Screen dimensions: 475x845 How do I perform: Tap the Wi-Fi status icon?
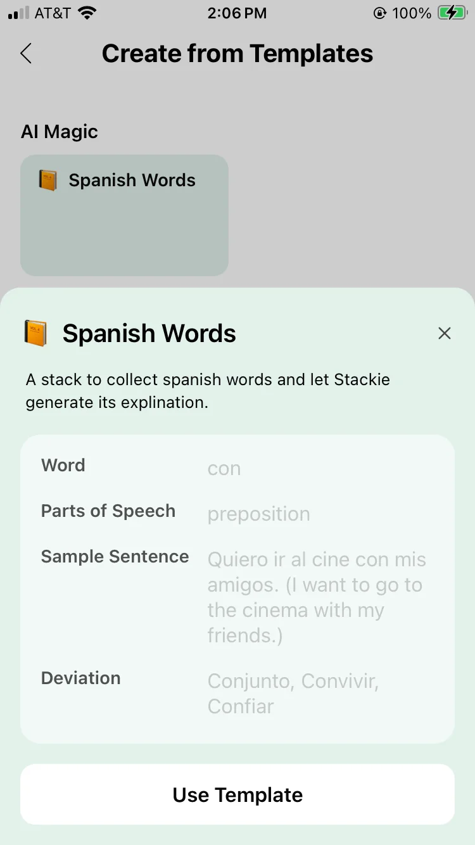tap(87, 13)
